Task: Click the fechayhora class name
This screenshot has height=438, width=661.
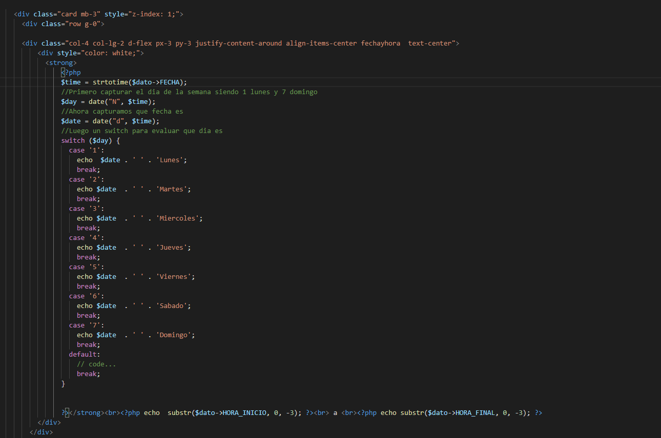Action: [381, 43]
